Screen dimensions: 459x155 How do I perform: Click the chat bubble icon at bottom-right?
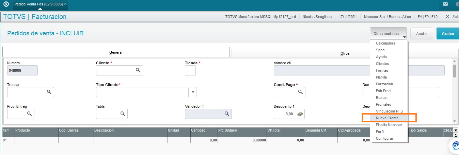(x=455, y=145)
